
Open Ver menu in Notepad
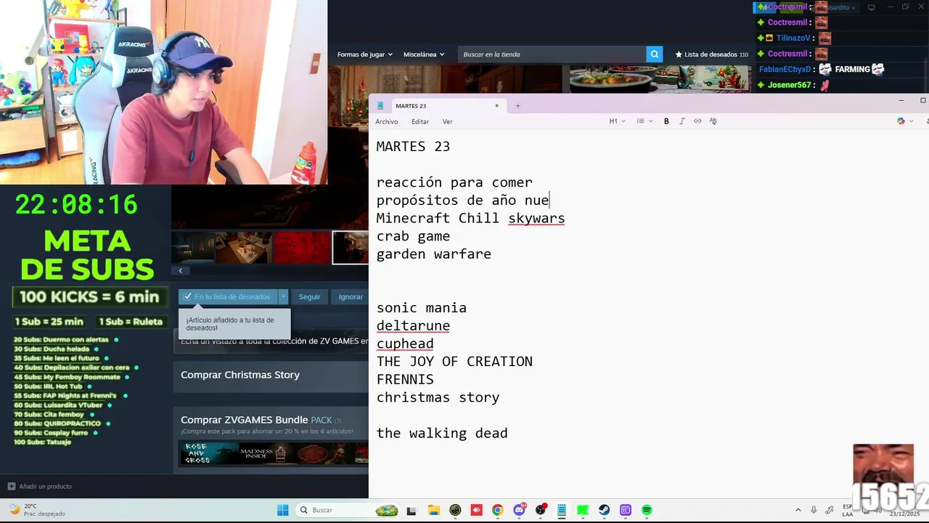(447, 122)
